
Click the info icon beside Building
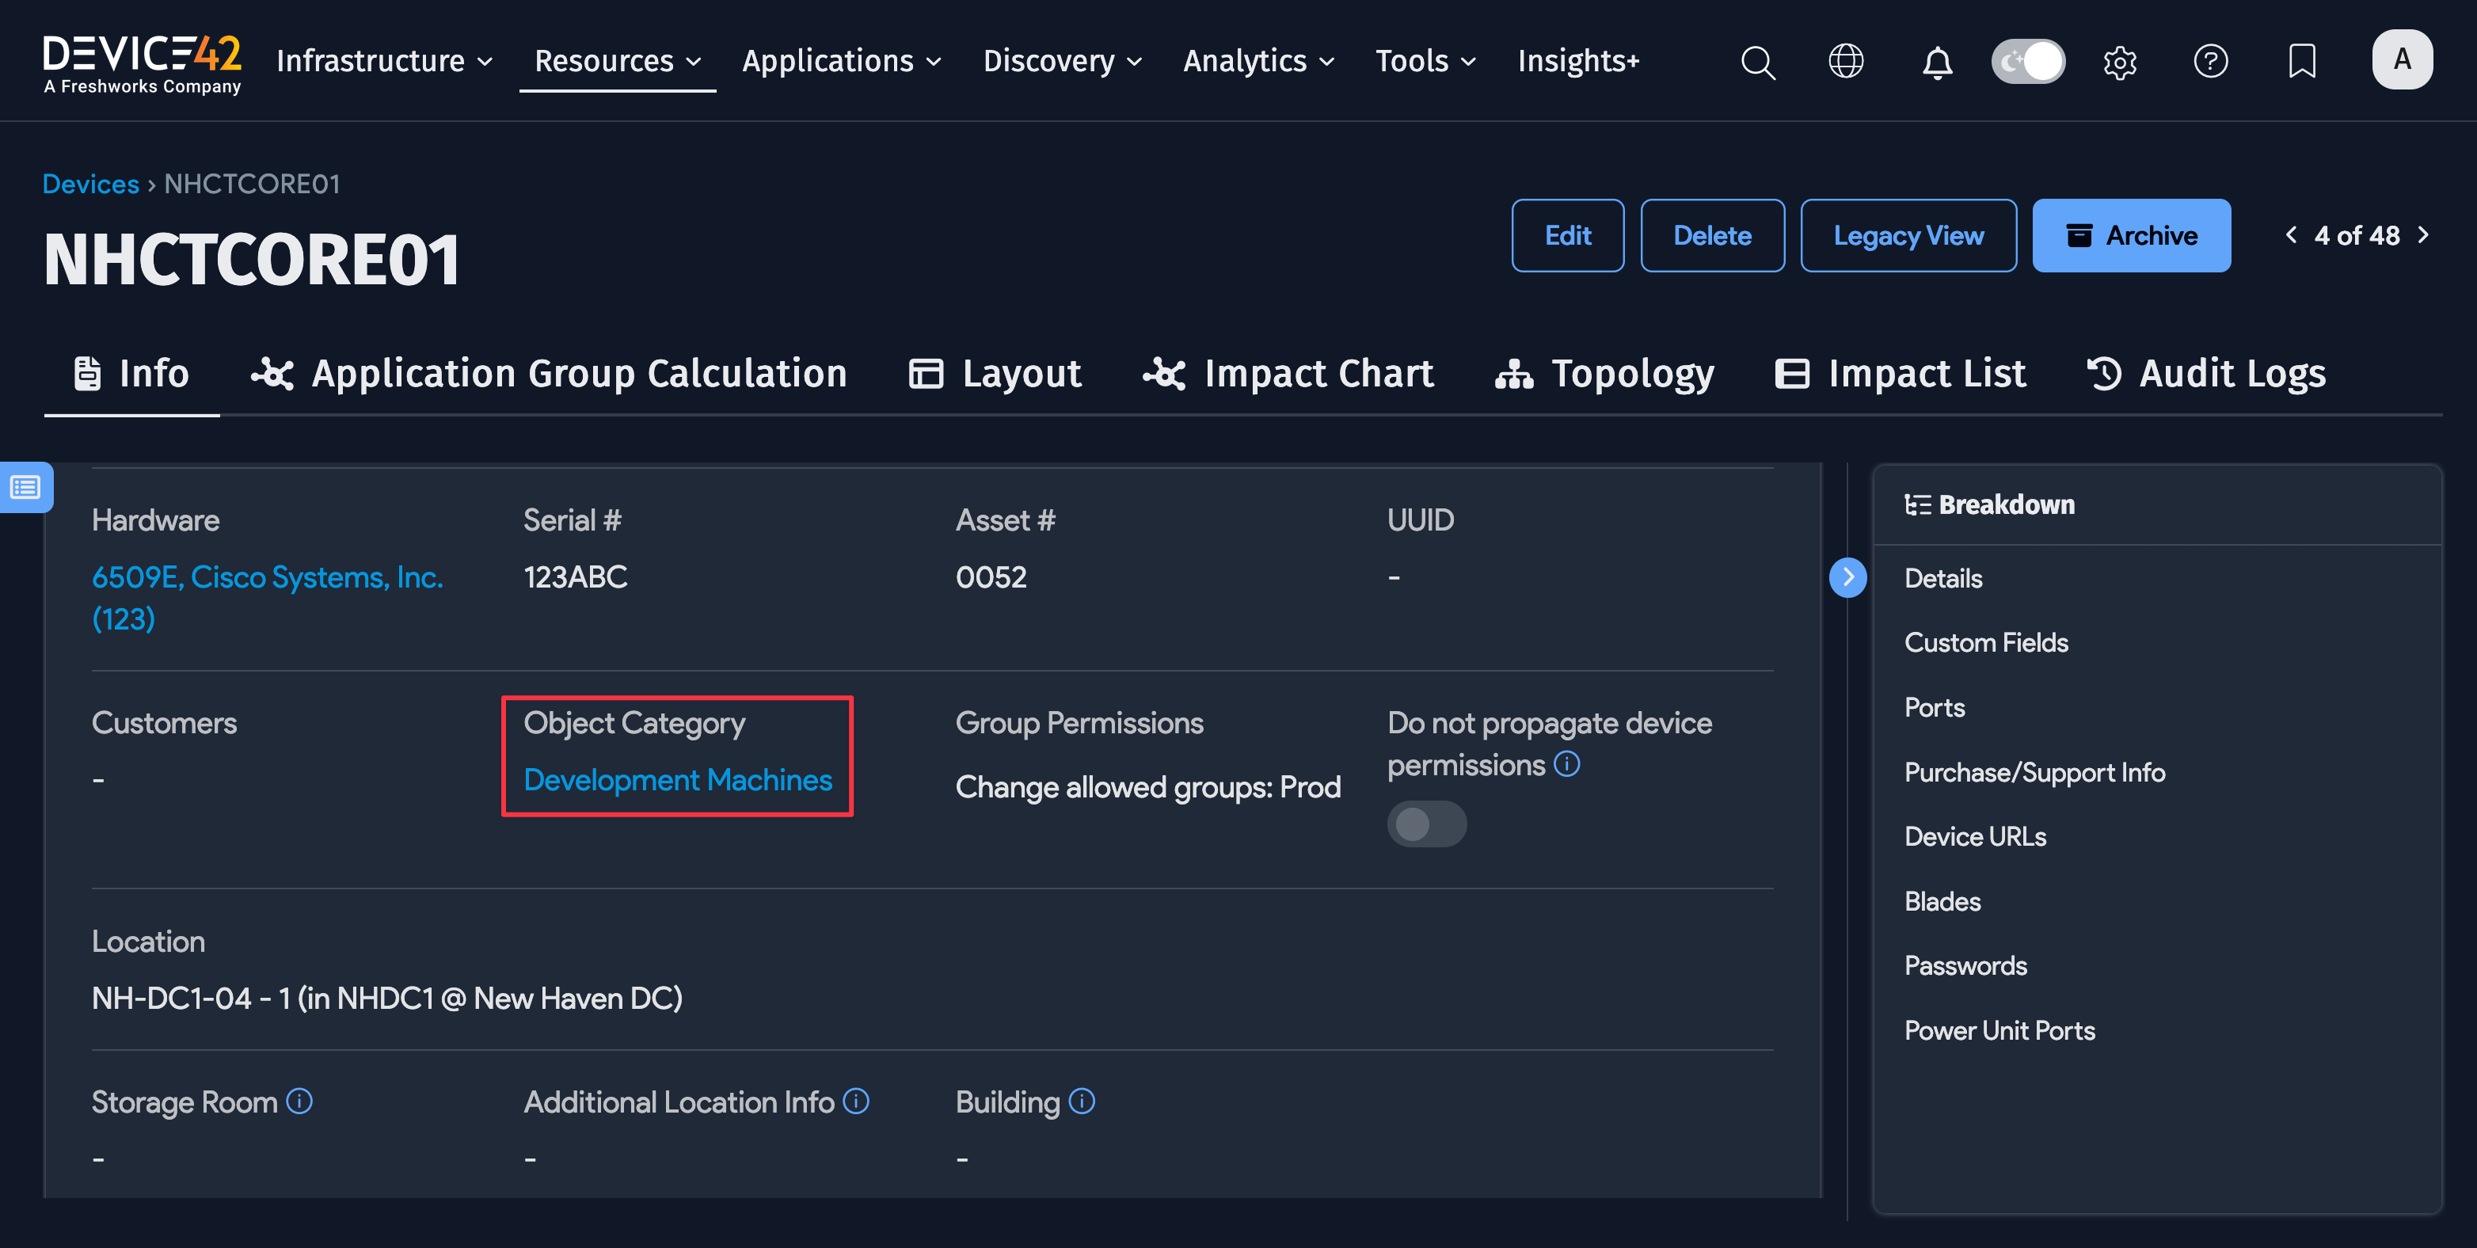(x=1081, y=1102)
